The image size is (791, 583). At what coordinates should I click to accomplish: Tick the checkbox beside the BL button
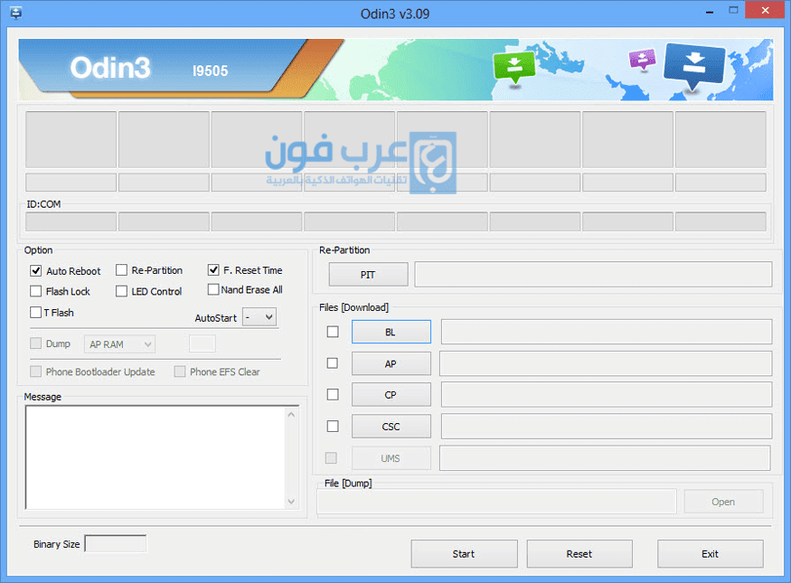[333, 332]
